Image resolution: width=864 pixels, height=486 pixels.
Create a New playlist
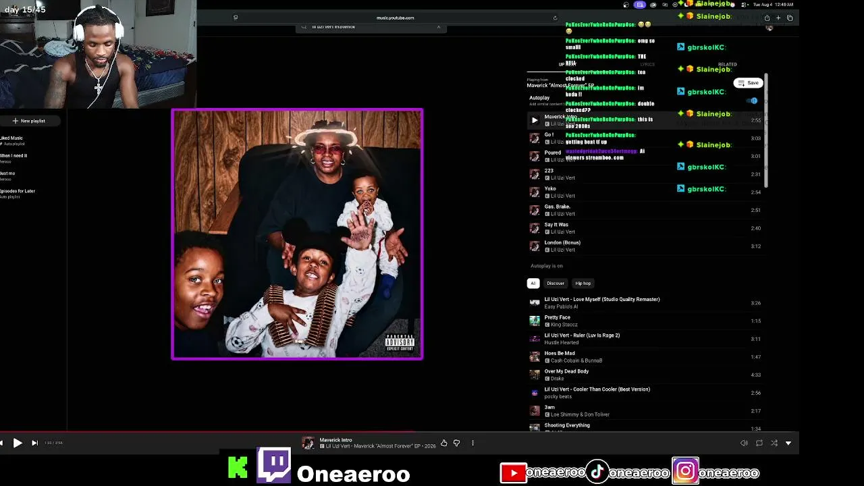click(x=29, y=121)
